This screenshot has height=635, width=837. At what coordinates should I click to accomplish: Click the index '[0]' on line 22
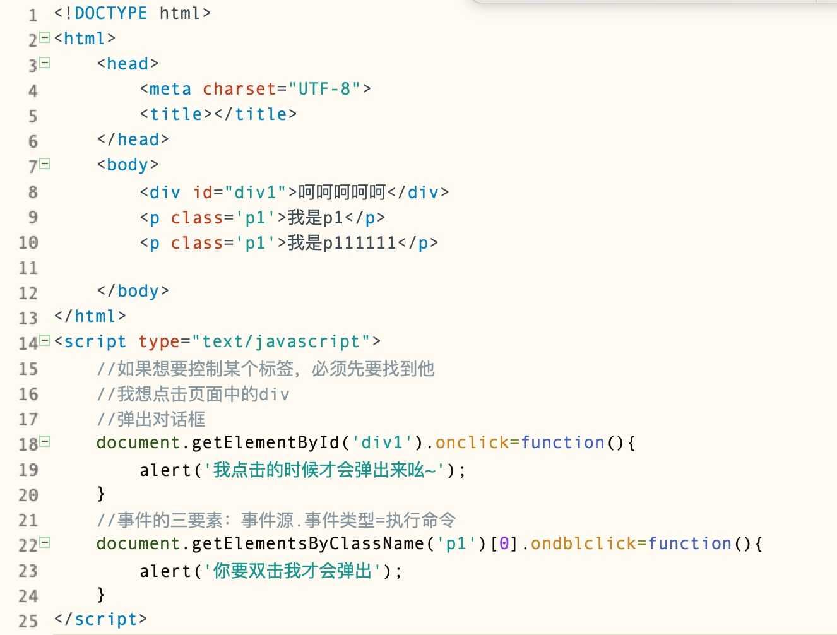tap(504, 543)
